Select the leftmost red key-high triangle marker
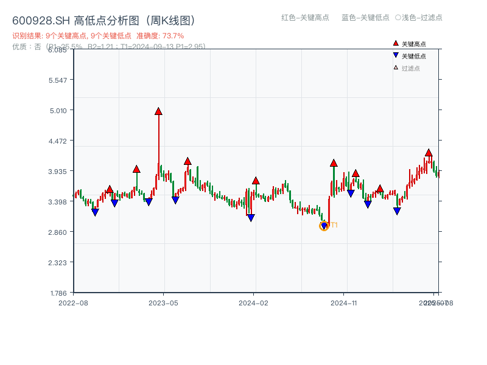 coord(110,189)
